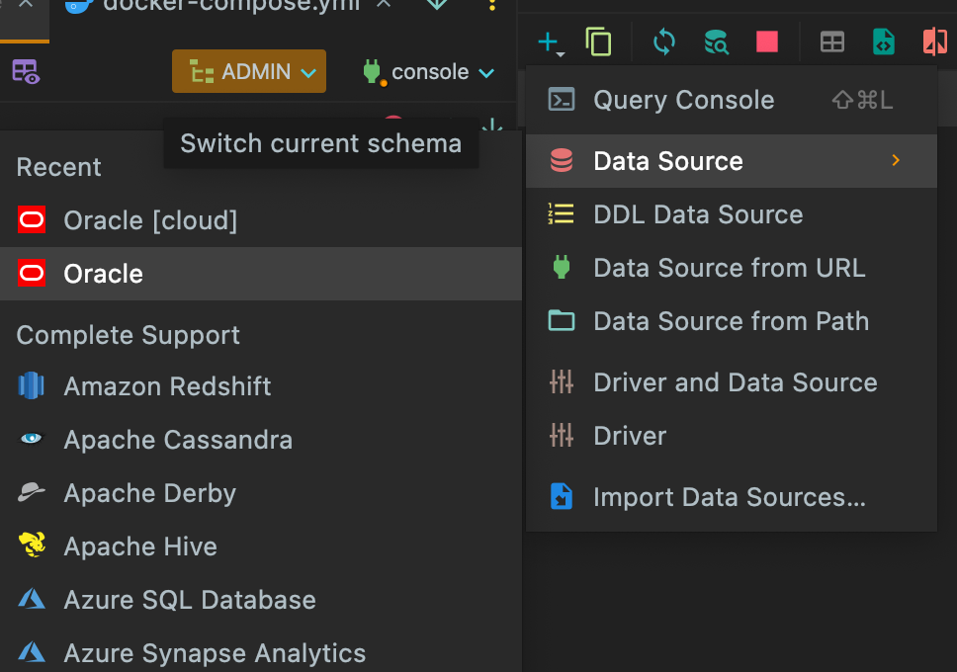Click the Azure Synapse Analytics icon
The height and width of the screenshot is (672, 957).
31,652
